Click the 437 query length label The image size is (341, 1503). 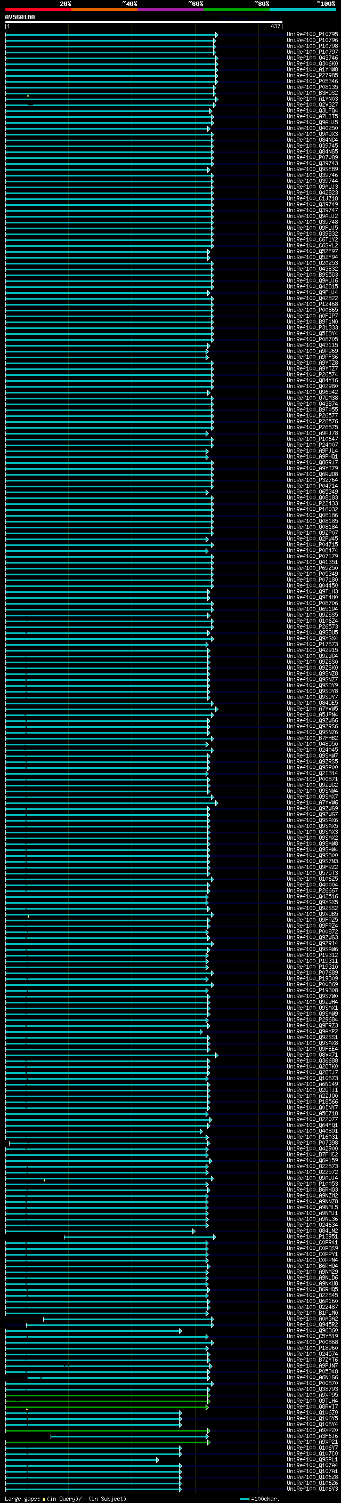[x=275, y=26]
